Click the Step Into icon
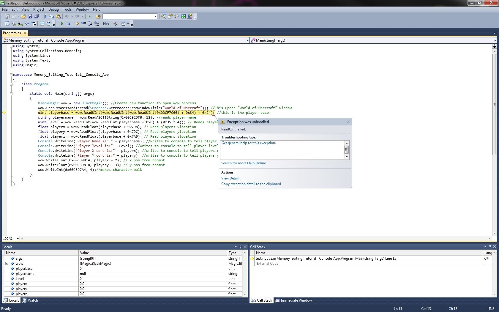The width and height of the screenshot is (499, 312). [83, 24]
